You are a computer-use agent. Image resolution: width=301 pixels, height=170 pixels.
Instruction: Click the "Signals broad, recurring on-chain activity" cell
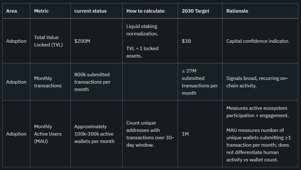[257, 82]
